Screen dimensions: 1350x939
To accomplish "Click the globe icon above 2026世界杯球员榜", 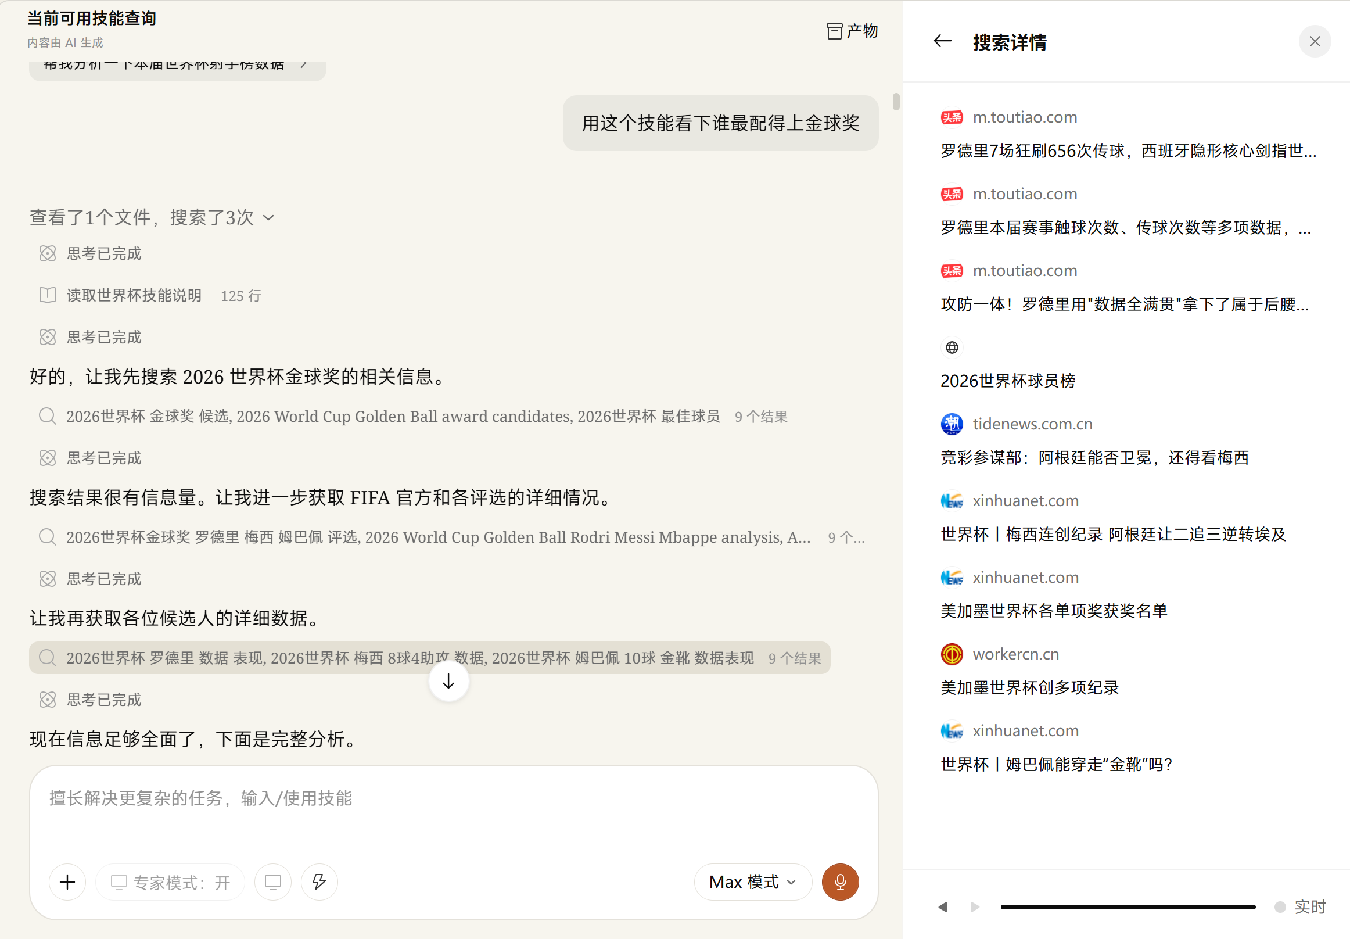I will click(952, 347).
